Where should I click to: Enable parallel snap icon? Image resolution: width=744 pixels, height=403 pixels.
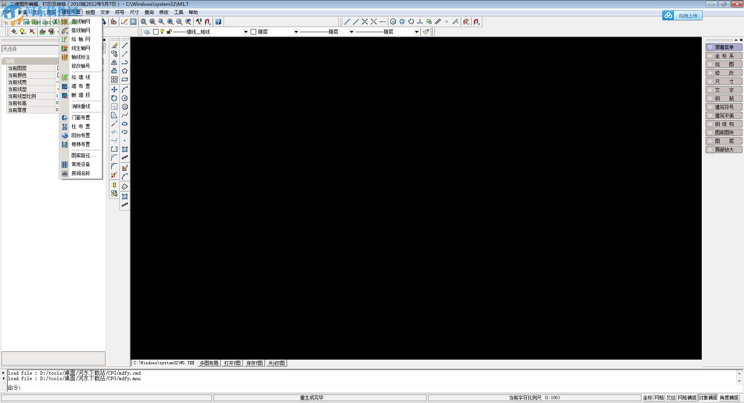[x=438, y=22]
